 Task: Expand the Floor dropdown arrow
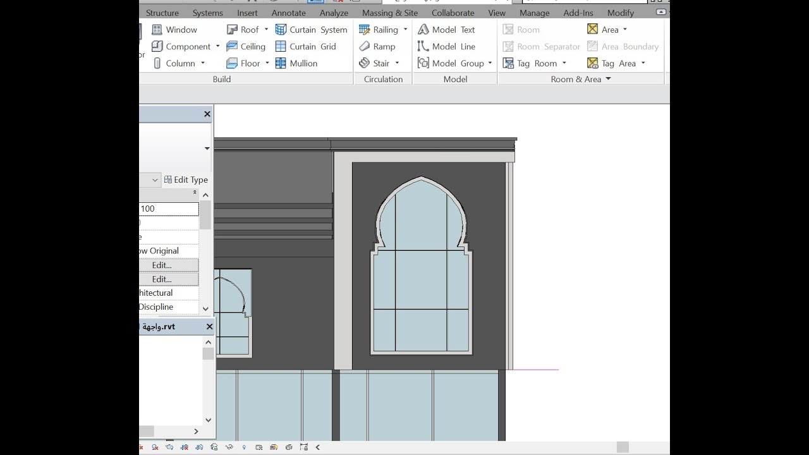pyautogui.click(x=267, y=63)
